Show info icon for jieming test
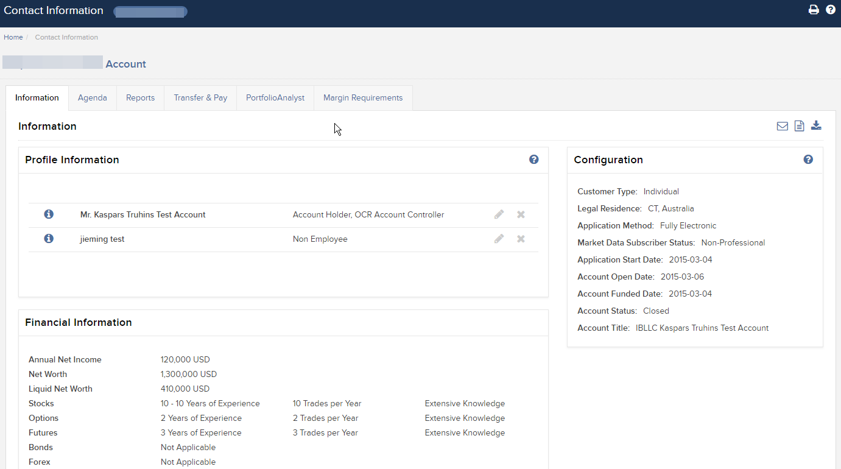Image resolution: width=841 pixels, height=469 pixels. pos(49,239)
